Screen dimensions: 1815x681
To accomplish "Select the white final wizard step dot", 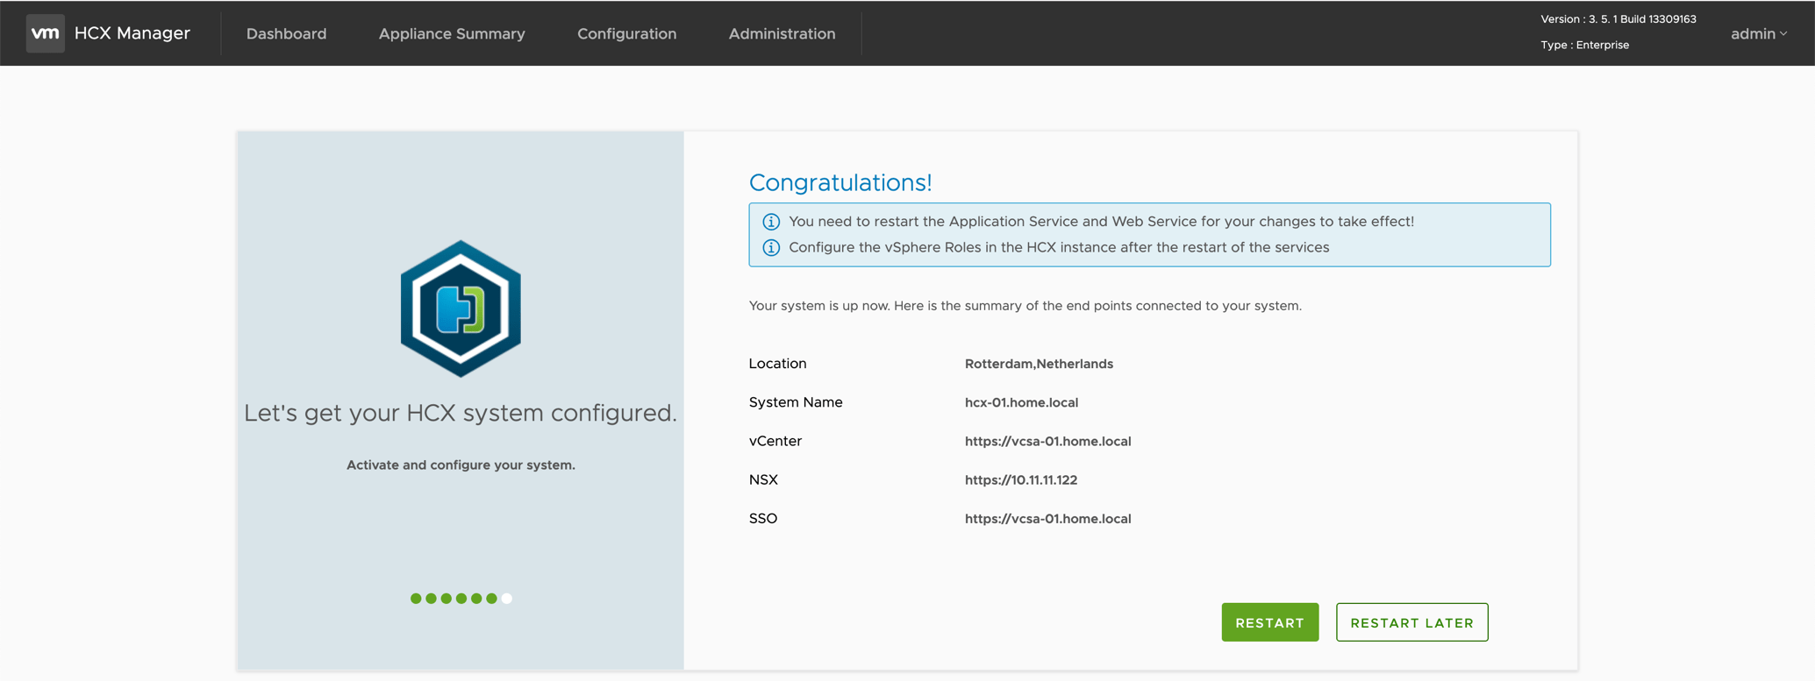I will 507,599.
